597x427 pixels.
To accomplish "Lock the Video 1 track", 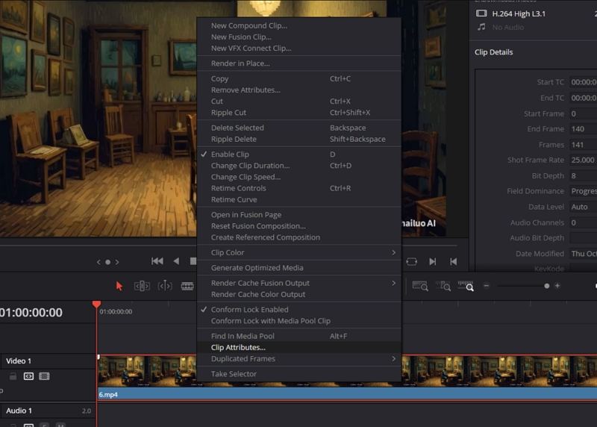I will coord(13,376).
